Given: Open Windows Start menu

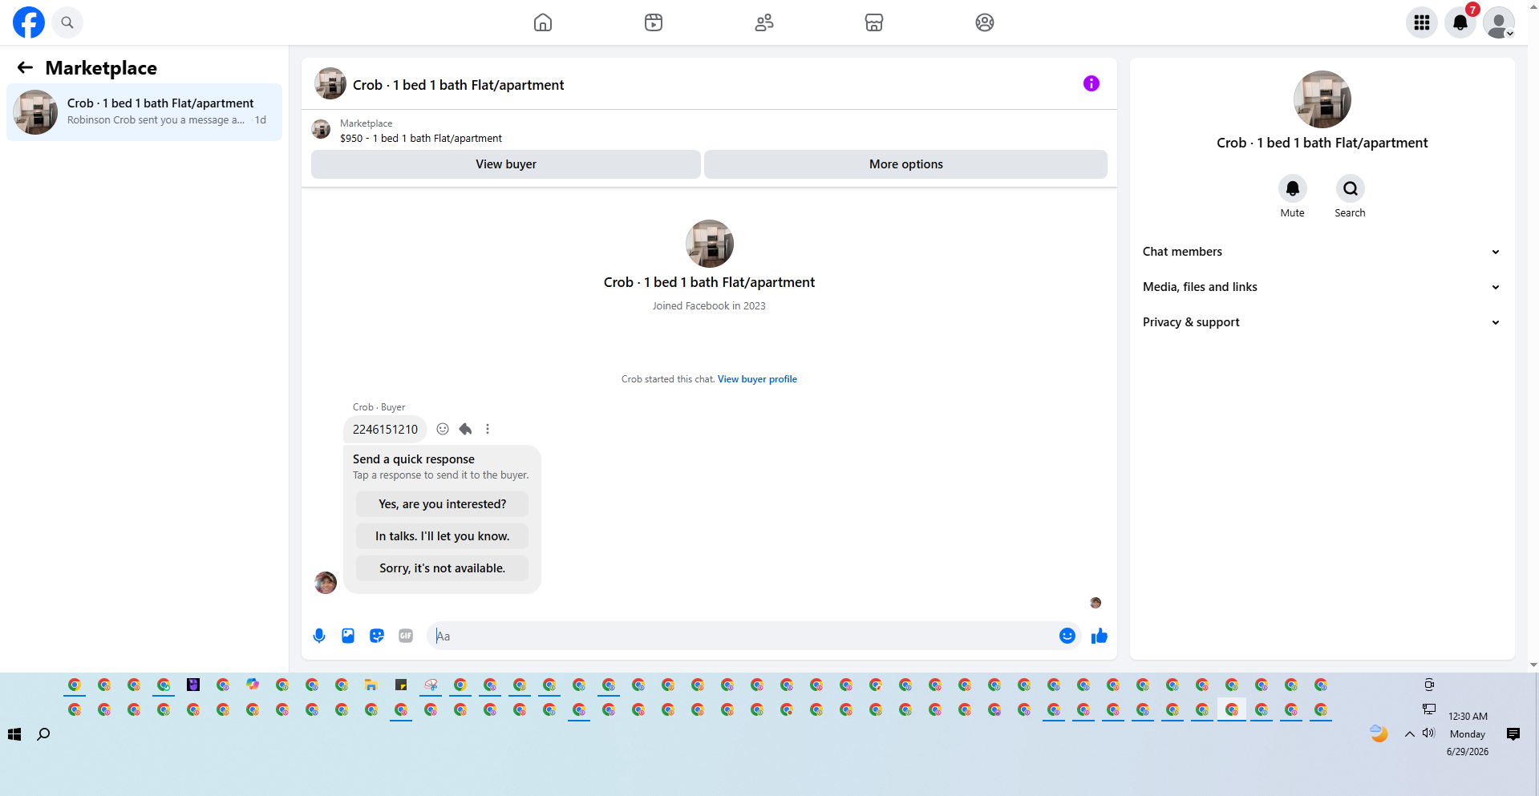Looking at the screenshot, I should pos(14,734).
